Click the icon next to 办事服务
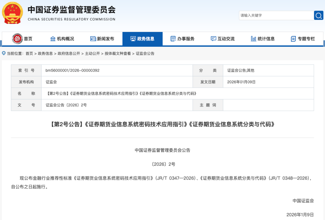This screenshot has width=325, height=220. [x=173, y=39]
